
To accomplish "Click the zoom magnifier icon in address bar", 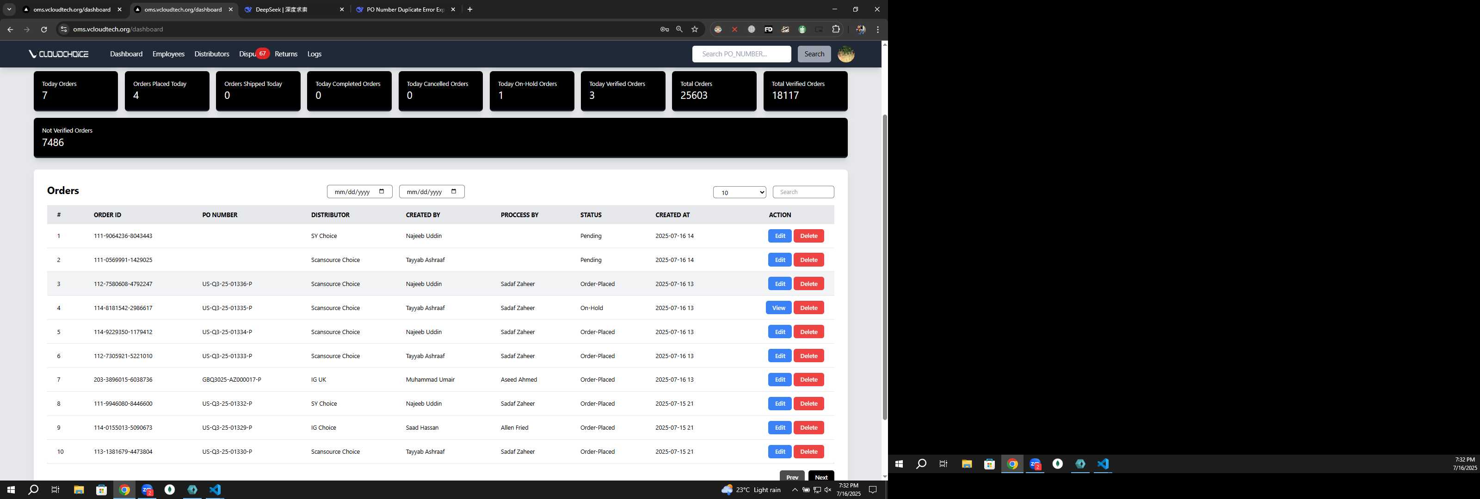I will (679, 29).
